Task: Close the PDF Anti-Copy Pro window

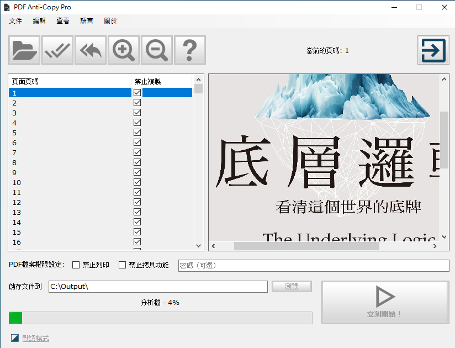Action: pyautogui.click(x=445, y=7)
